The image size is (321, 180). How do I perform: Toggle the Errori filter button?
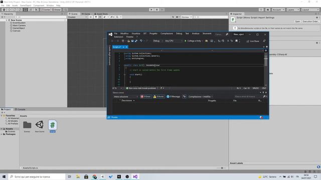coord(146,96)
